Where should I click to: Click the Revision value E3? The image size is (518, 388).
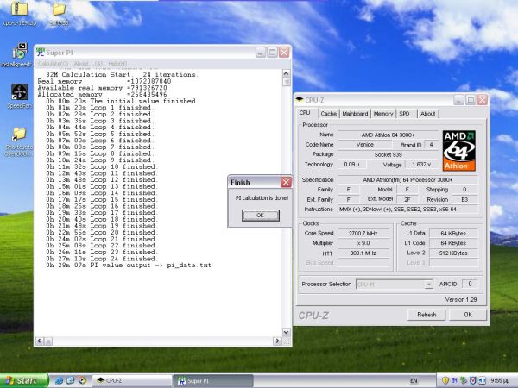[464, 200]
